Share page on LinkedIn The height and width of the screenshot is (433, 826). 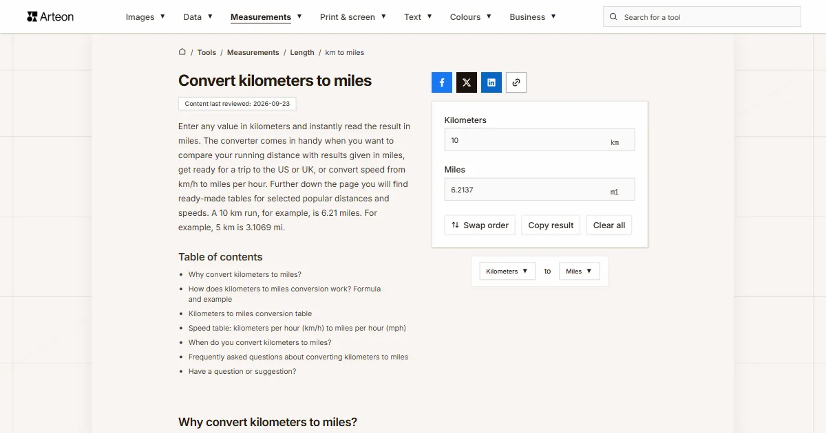(x=491, y=82)
